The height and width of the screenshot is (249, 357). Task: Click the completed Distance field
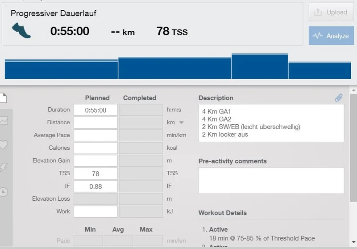click(x=141, y=122)
